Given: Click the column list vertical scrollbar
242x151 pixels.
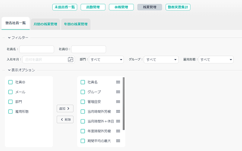Looking at the screenshot, I should pos(124,104).
